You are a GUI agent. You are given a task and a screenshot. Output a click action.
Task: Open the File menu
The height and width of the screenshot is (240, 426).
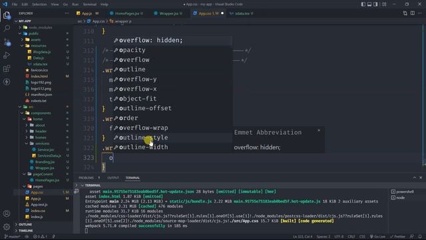coord(15,5)
